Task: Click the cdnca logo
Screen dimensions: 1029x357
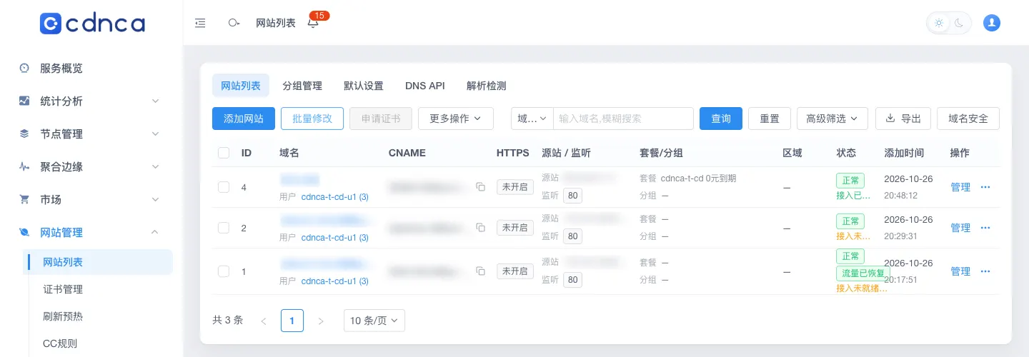Action: pyautogui.click(x=92, y=23)
